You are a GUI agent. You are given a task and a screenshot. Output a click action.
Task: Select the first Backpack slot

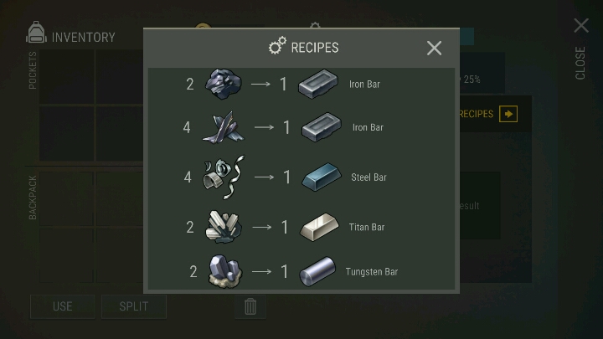(66, 198)
